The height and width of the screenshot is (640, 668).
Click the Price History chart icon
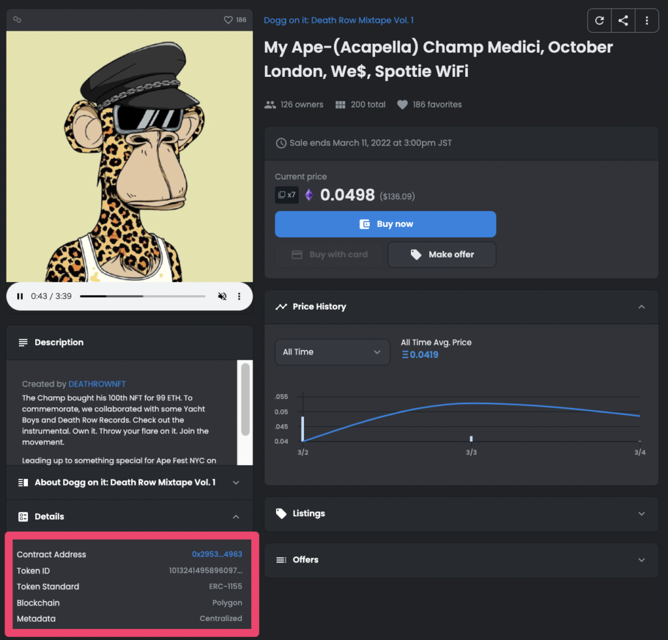pyautogui.click(x=281, y=307)
